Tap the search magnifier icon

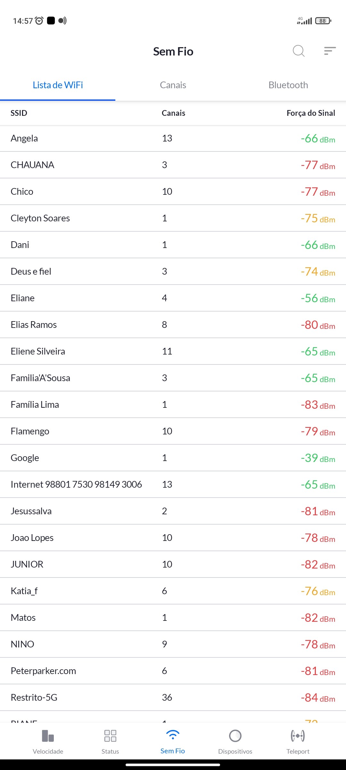click(x=299, y=51)
